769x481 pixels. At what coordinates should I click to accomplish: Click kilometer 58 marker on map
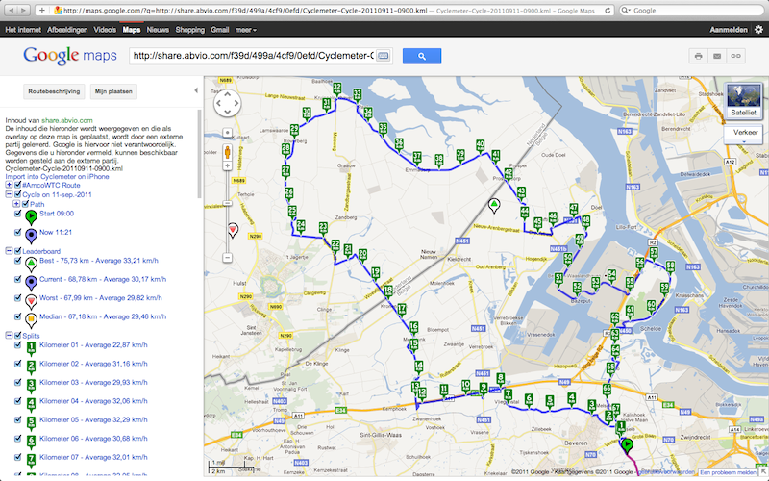pos(670,266)
